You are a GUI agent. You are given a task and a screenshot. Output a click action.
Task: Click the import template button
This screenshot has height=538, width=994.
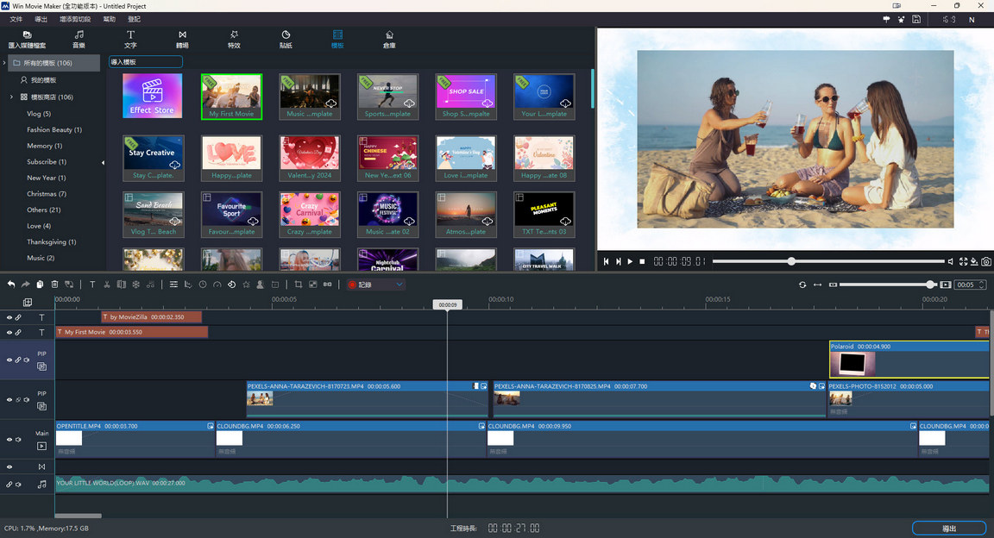(145, 62)
